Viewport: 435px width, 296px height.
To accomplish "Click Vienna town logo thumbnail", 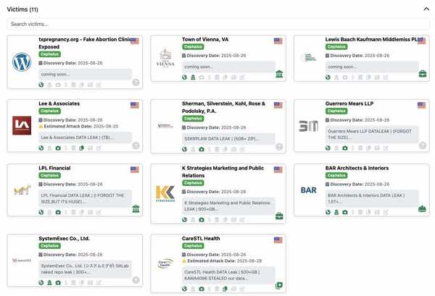I will (165, 58).
